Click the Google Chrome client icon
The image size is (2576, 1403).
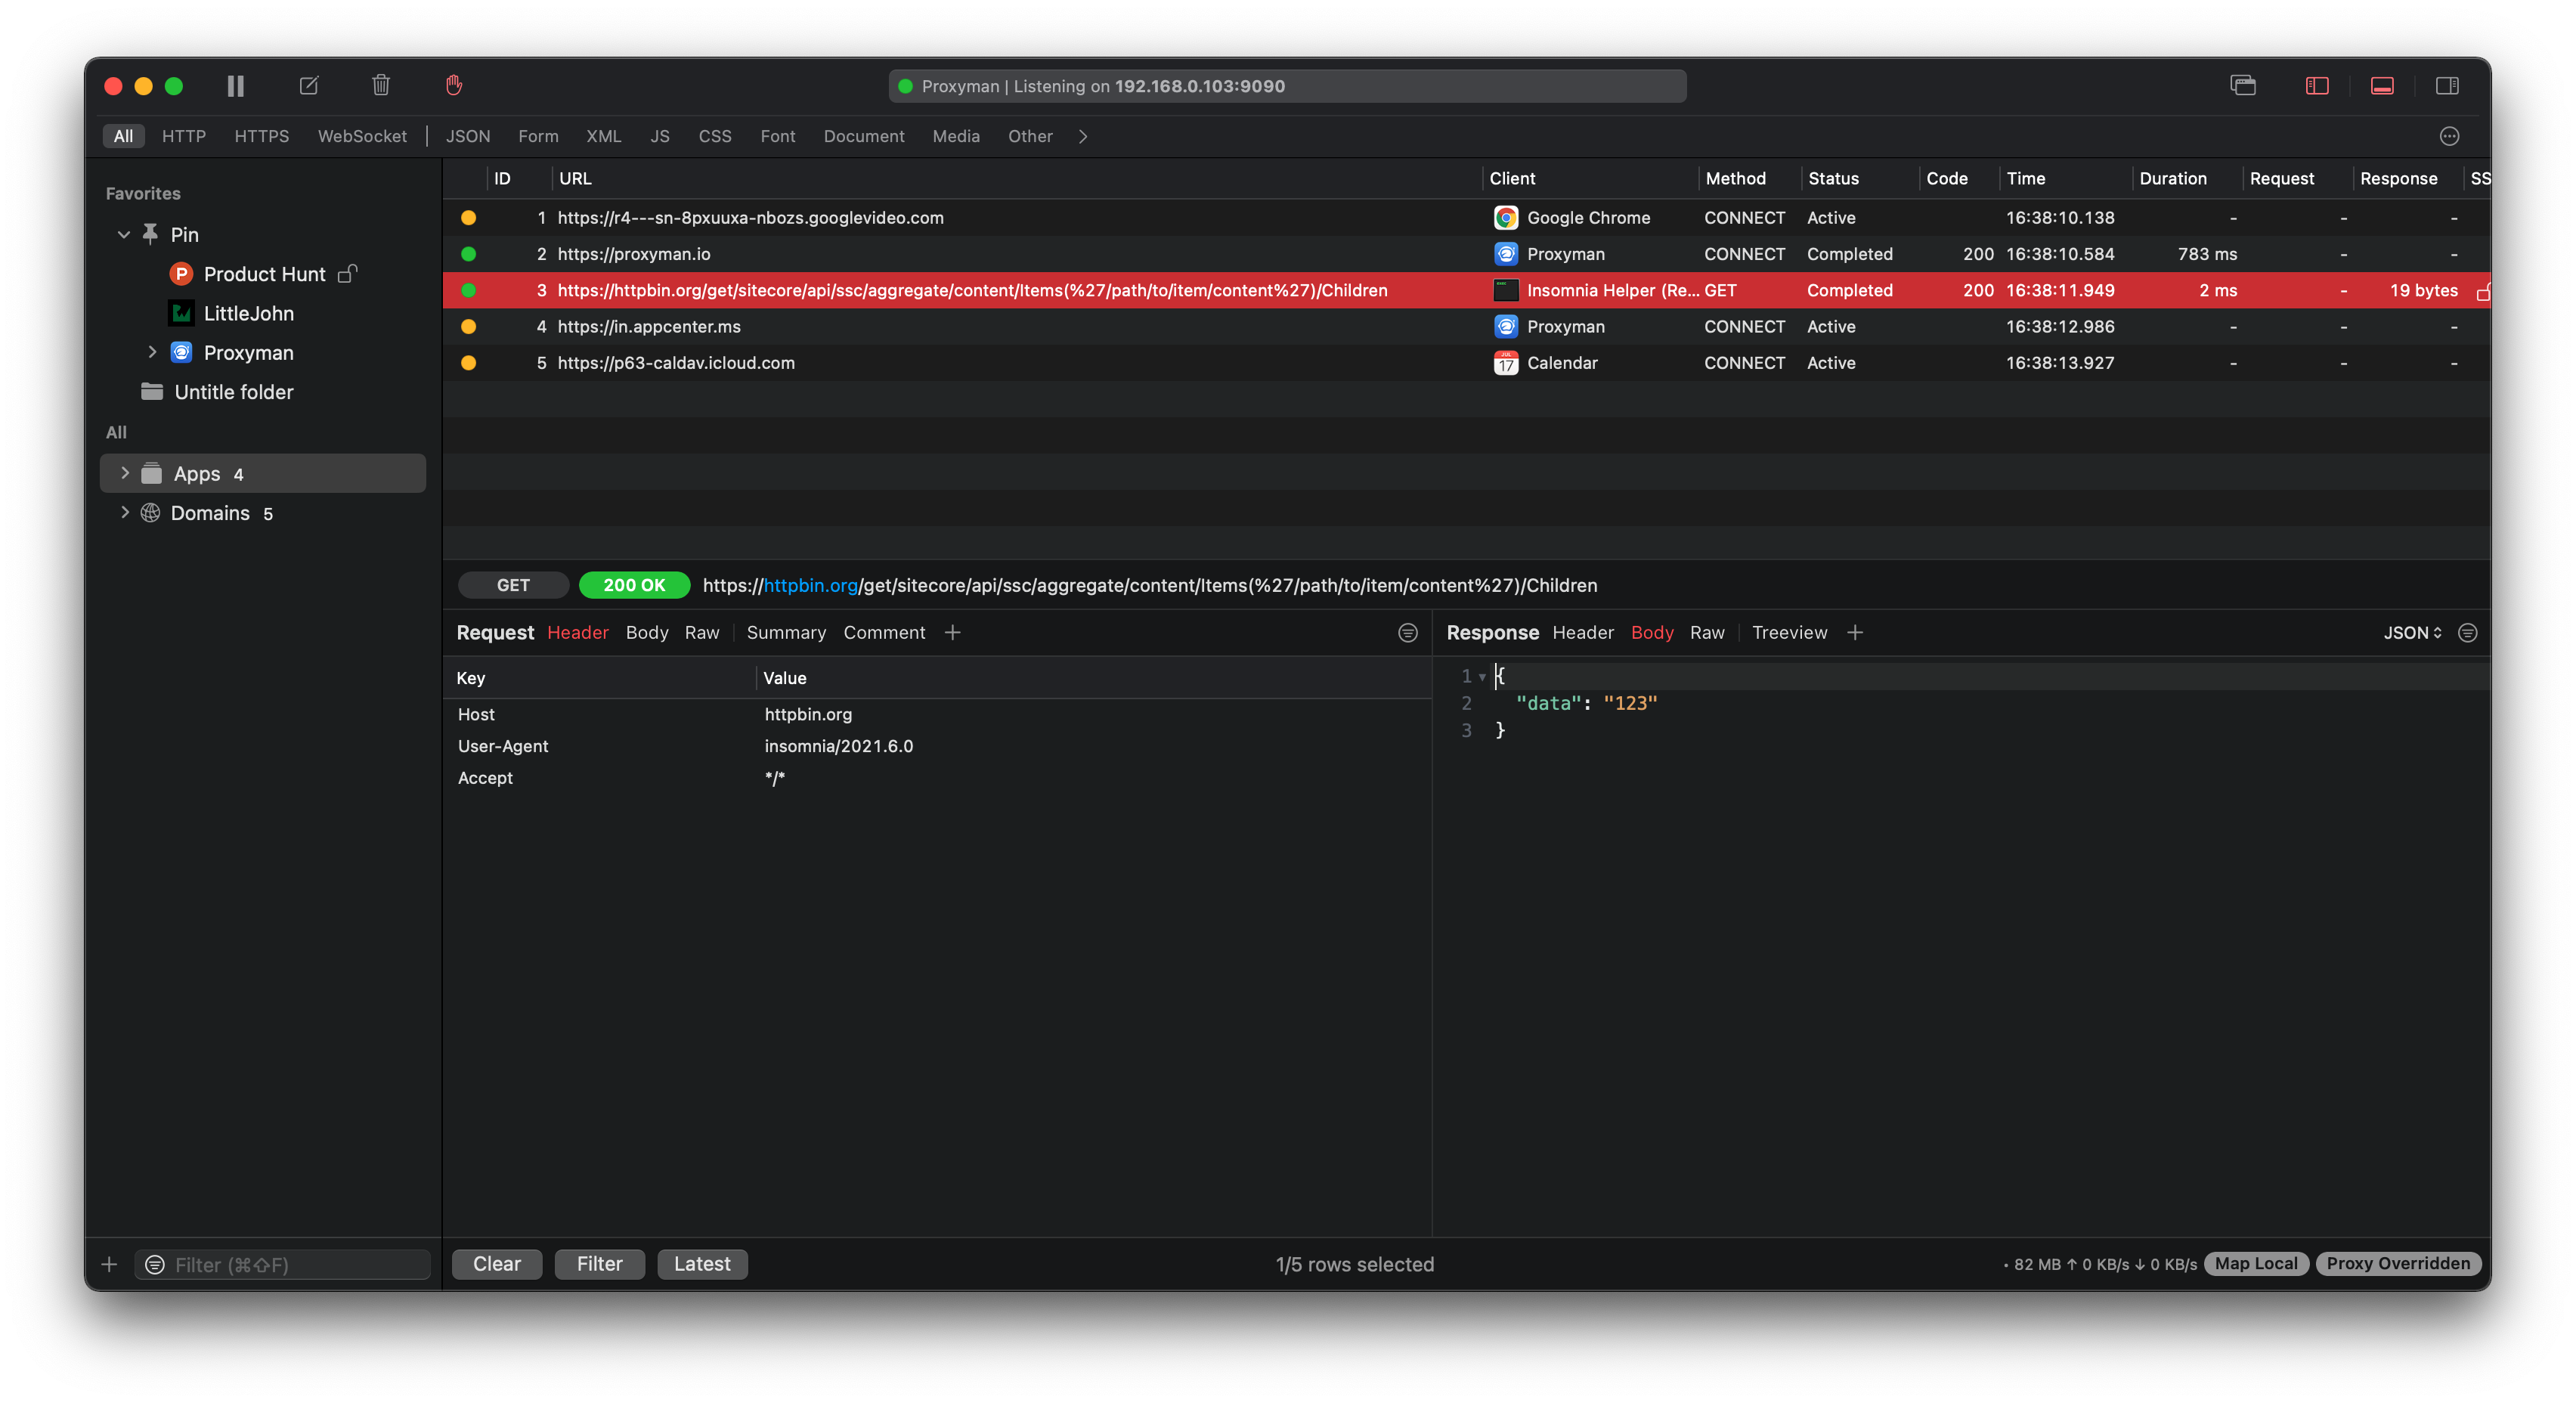[x=1505, y=218]
